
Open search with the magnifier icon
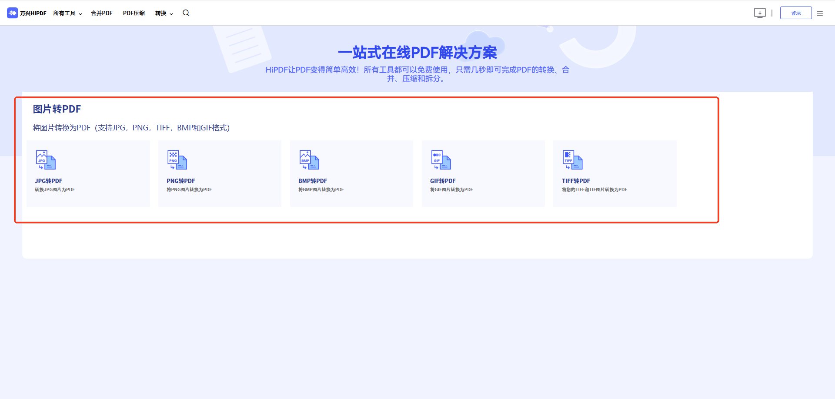[186, 13]
